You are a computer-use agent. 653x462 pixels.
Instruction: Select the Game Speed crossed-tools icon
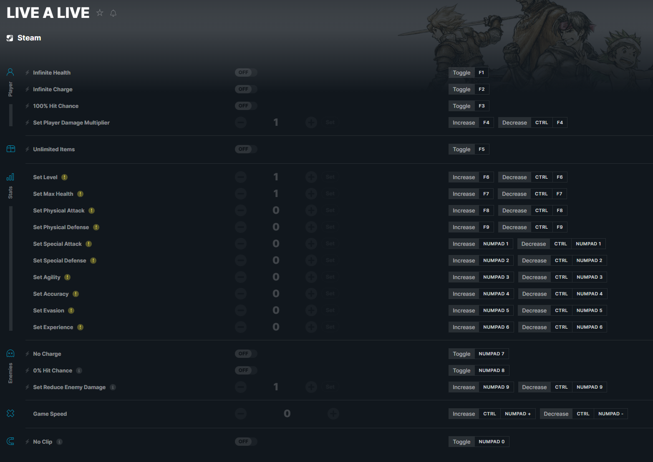click(x=10, y=413)
